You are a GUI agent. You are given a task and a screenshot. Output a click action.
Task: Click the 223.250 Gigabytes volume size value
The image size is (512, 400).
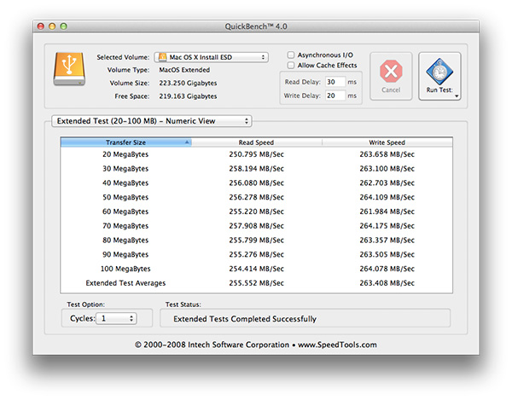[x=188, y=84]
